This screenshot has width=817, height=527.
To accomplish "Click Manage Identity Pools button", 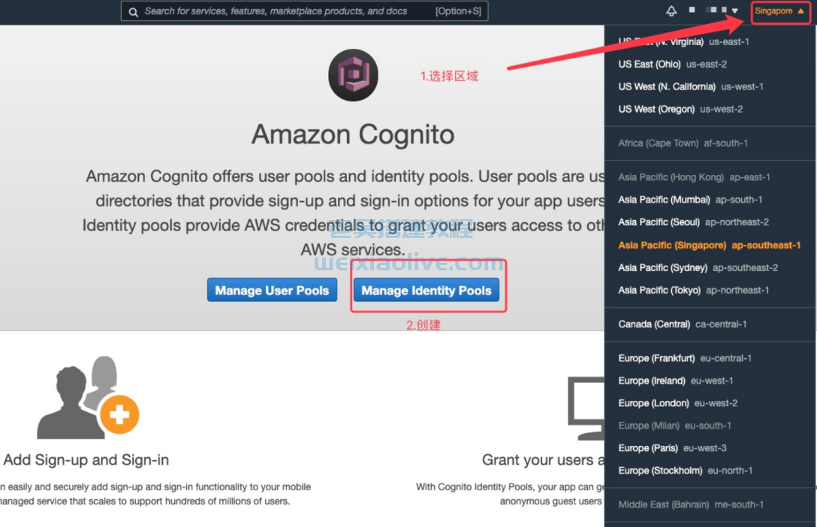I will click(x=427, y=290).
